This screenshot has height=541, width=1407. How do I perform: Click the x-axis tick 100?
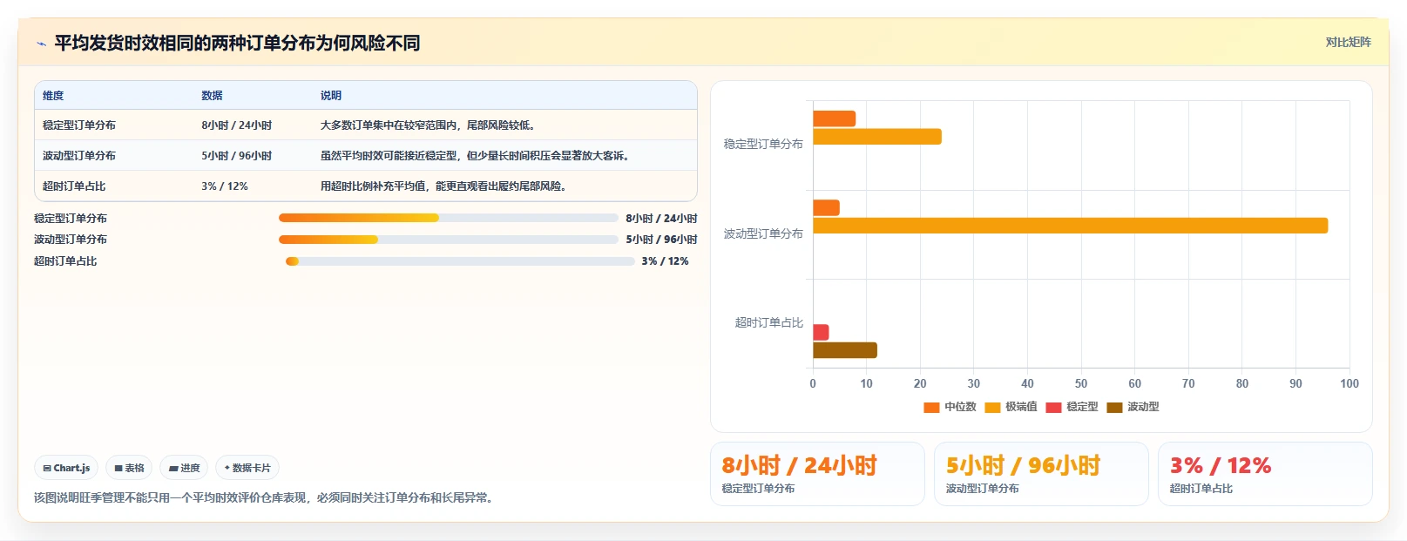click(1350, 383)
